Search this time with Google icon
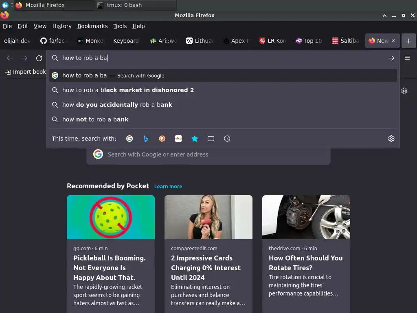The height and width of the screenshot is (313, 417). [129, 139]
